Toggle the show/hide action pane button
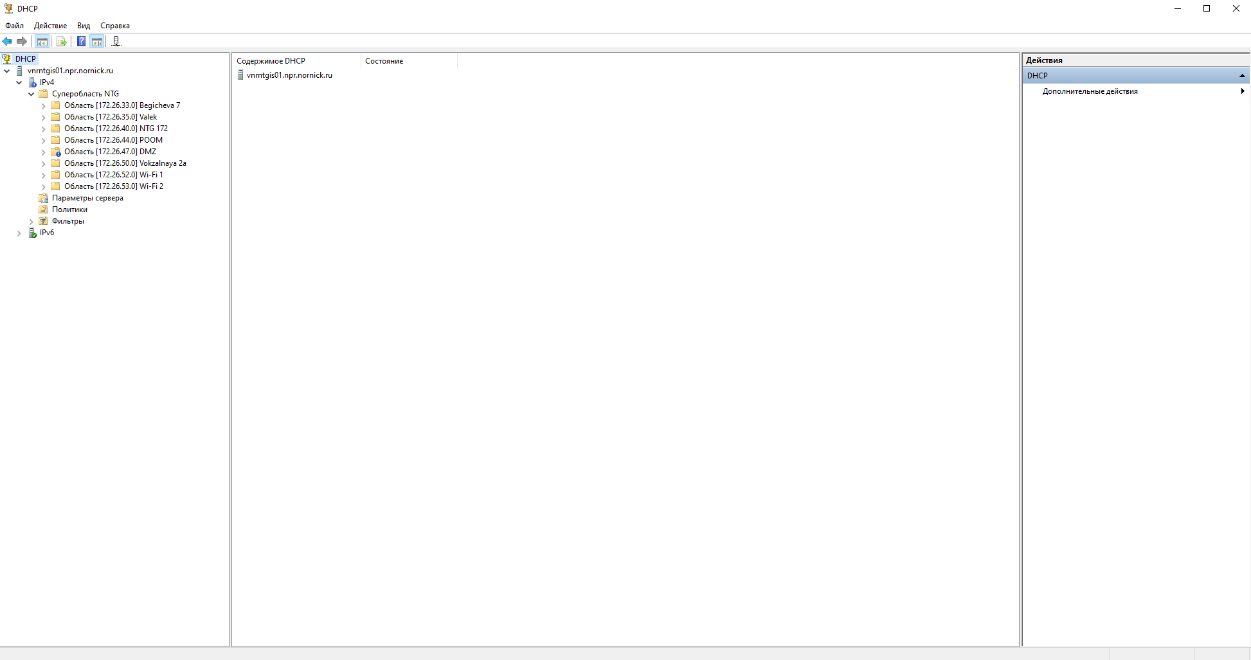 97,42
